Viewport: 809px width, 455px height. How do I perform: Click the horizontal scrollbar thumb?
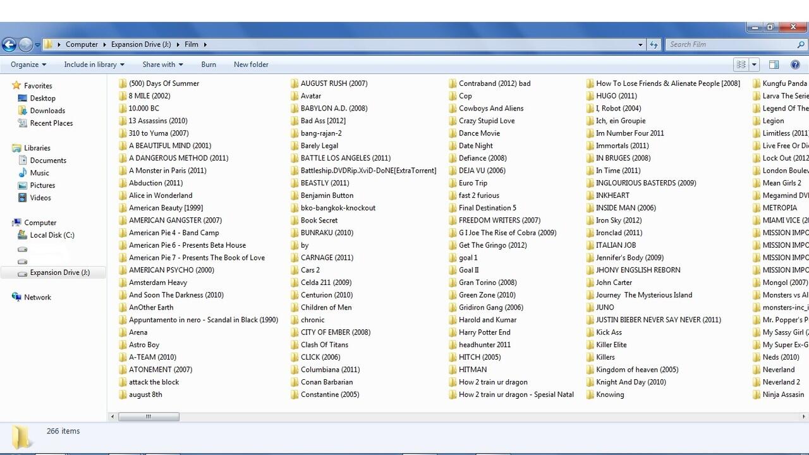coord(149,416)
